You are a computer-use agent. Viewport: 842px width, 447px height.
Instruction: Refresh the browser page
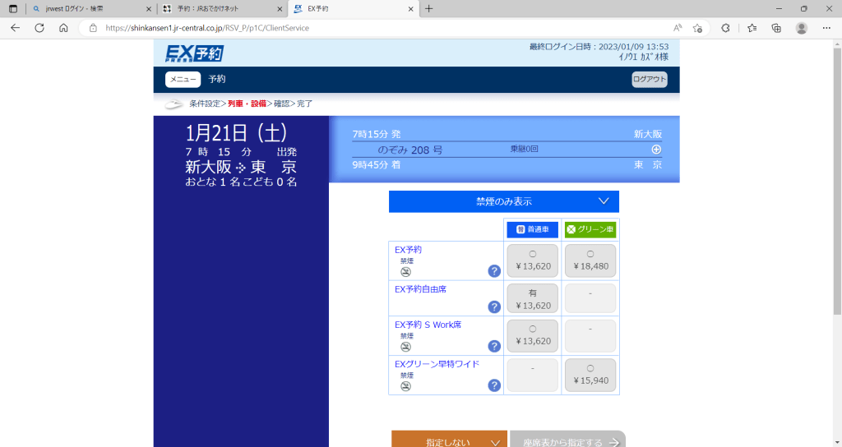[39, 27]
